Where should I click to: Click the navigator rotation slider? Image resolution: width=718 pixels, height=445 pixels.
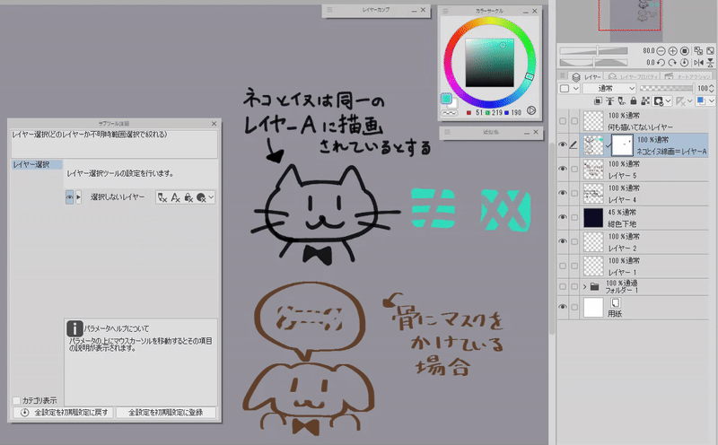[593, 62]
